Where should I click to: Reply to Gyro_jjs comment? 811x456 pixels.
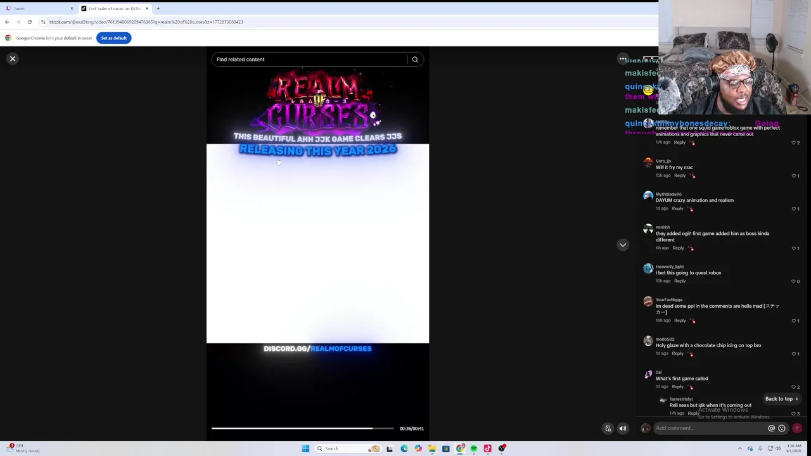point(680,175)
